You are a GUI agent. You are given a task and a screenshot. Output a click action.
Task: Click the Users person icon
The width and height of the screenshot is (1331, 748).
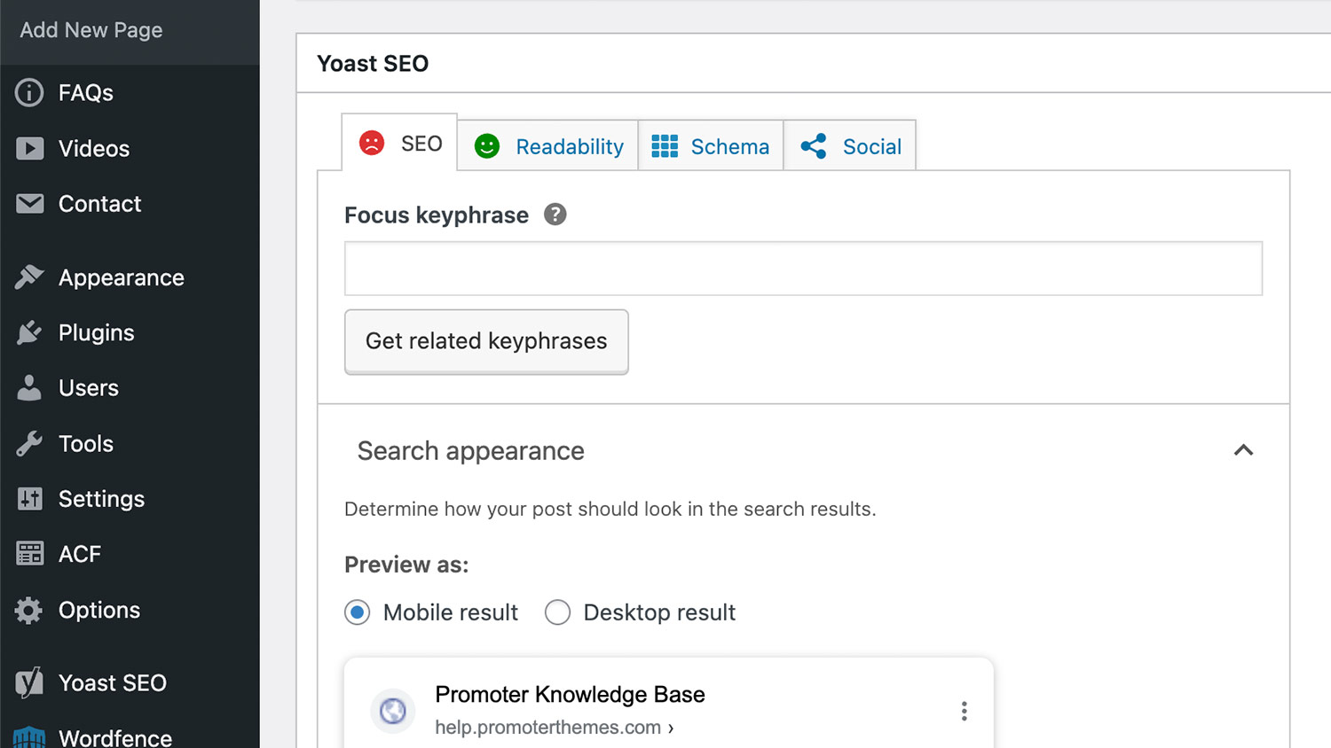coord(29,388)
